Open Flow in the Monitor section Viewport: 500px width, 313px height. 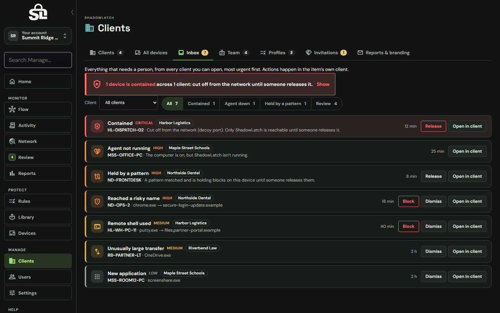click(x=38, y=109)
